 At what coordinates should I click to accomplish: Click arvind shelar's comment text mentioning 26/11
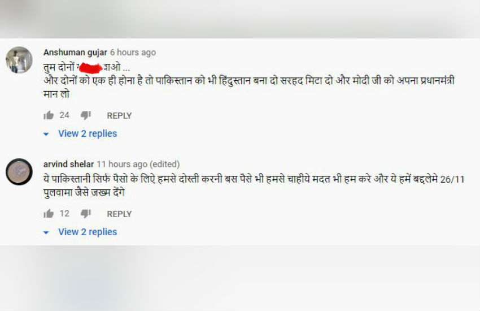(254, 185)
